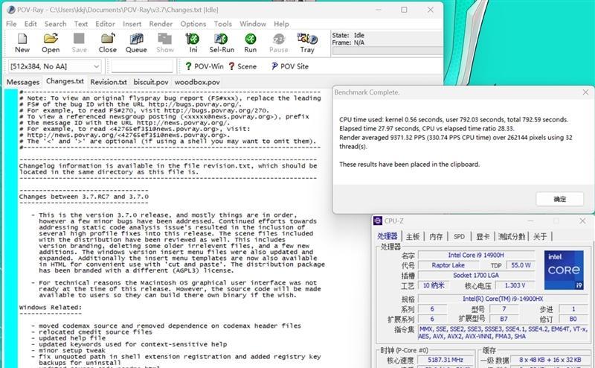
Task: Click the render progress bar under State
Action: 387,51
